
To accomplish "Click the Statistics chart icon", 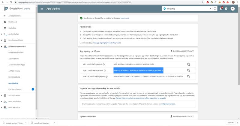I will (x=5, y=28).
